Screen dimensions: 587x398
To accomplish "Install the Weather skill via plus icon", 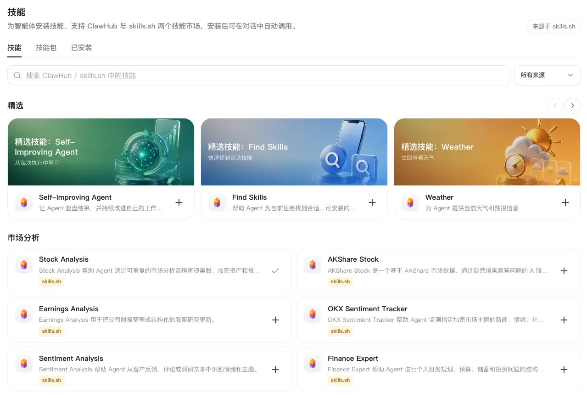I will [565, 202].
